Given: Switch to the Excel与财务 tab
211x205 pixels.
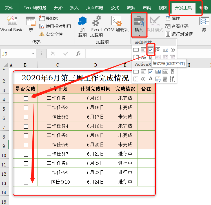Looking at the screenshot, I should point(35,8).
